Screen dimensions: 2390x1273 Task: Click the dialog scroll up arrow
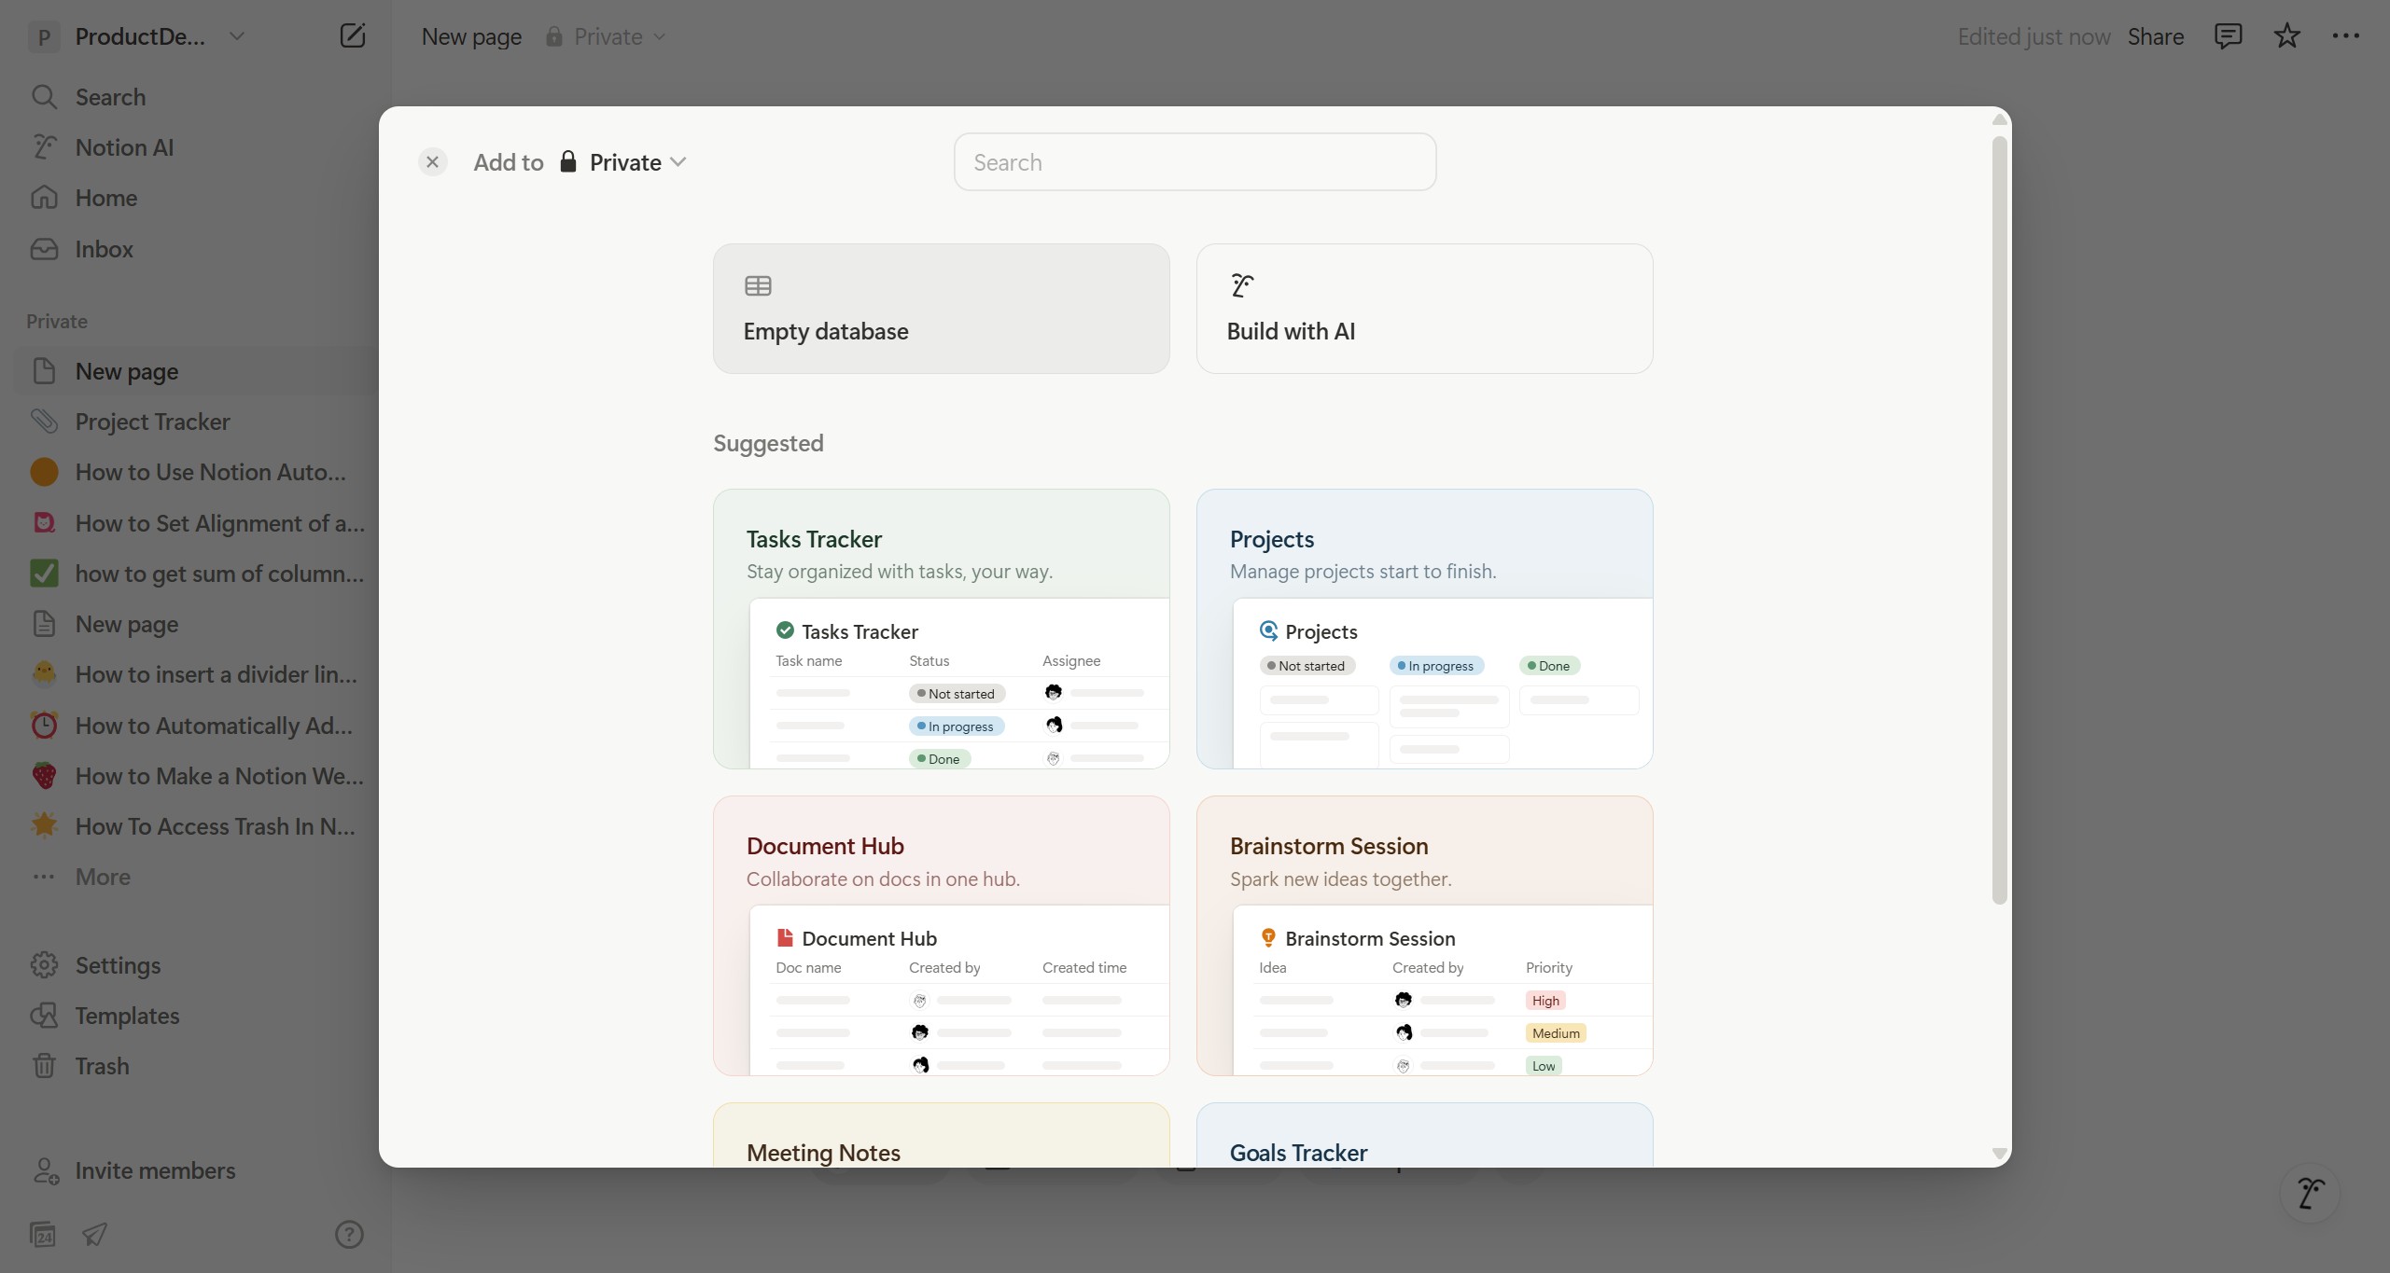1999,119
